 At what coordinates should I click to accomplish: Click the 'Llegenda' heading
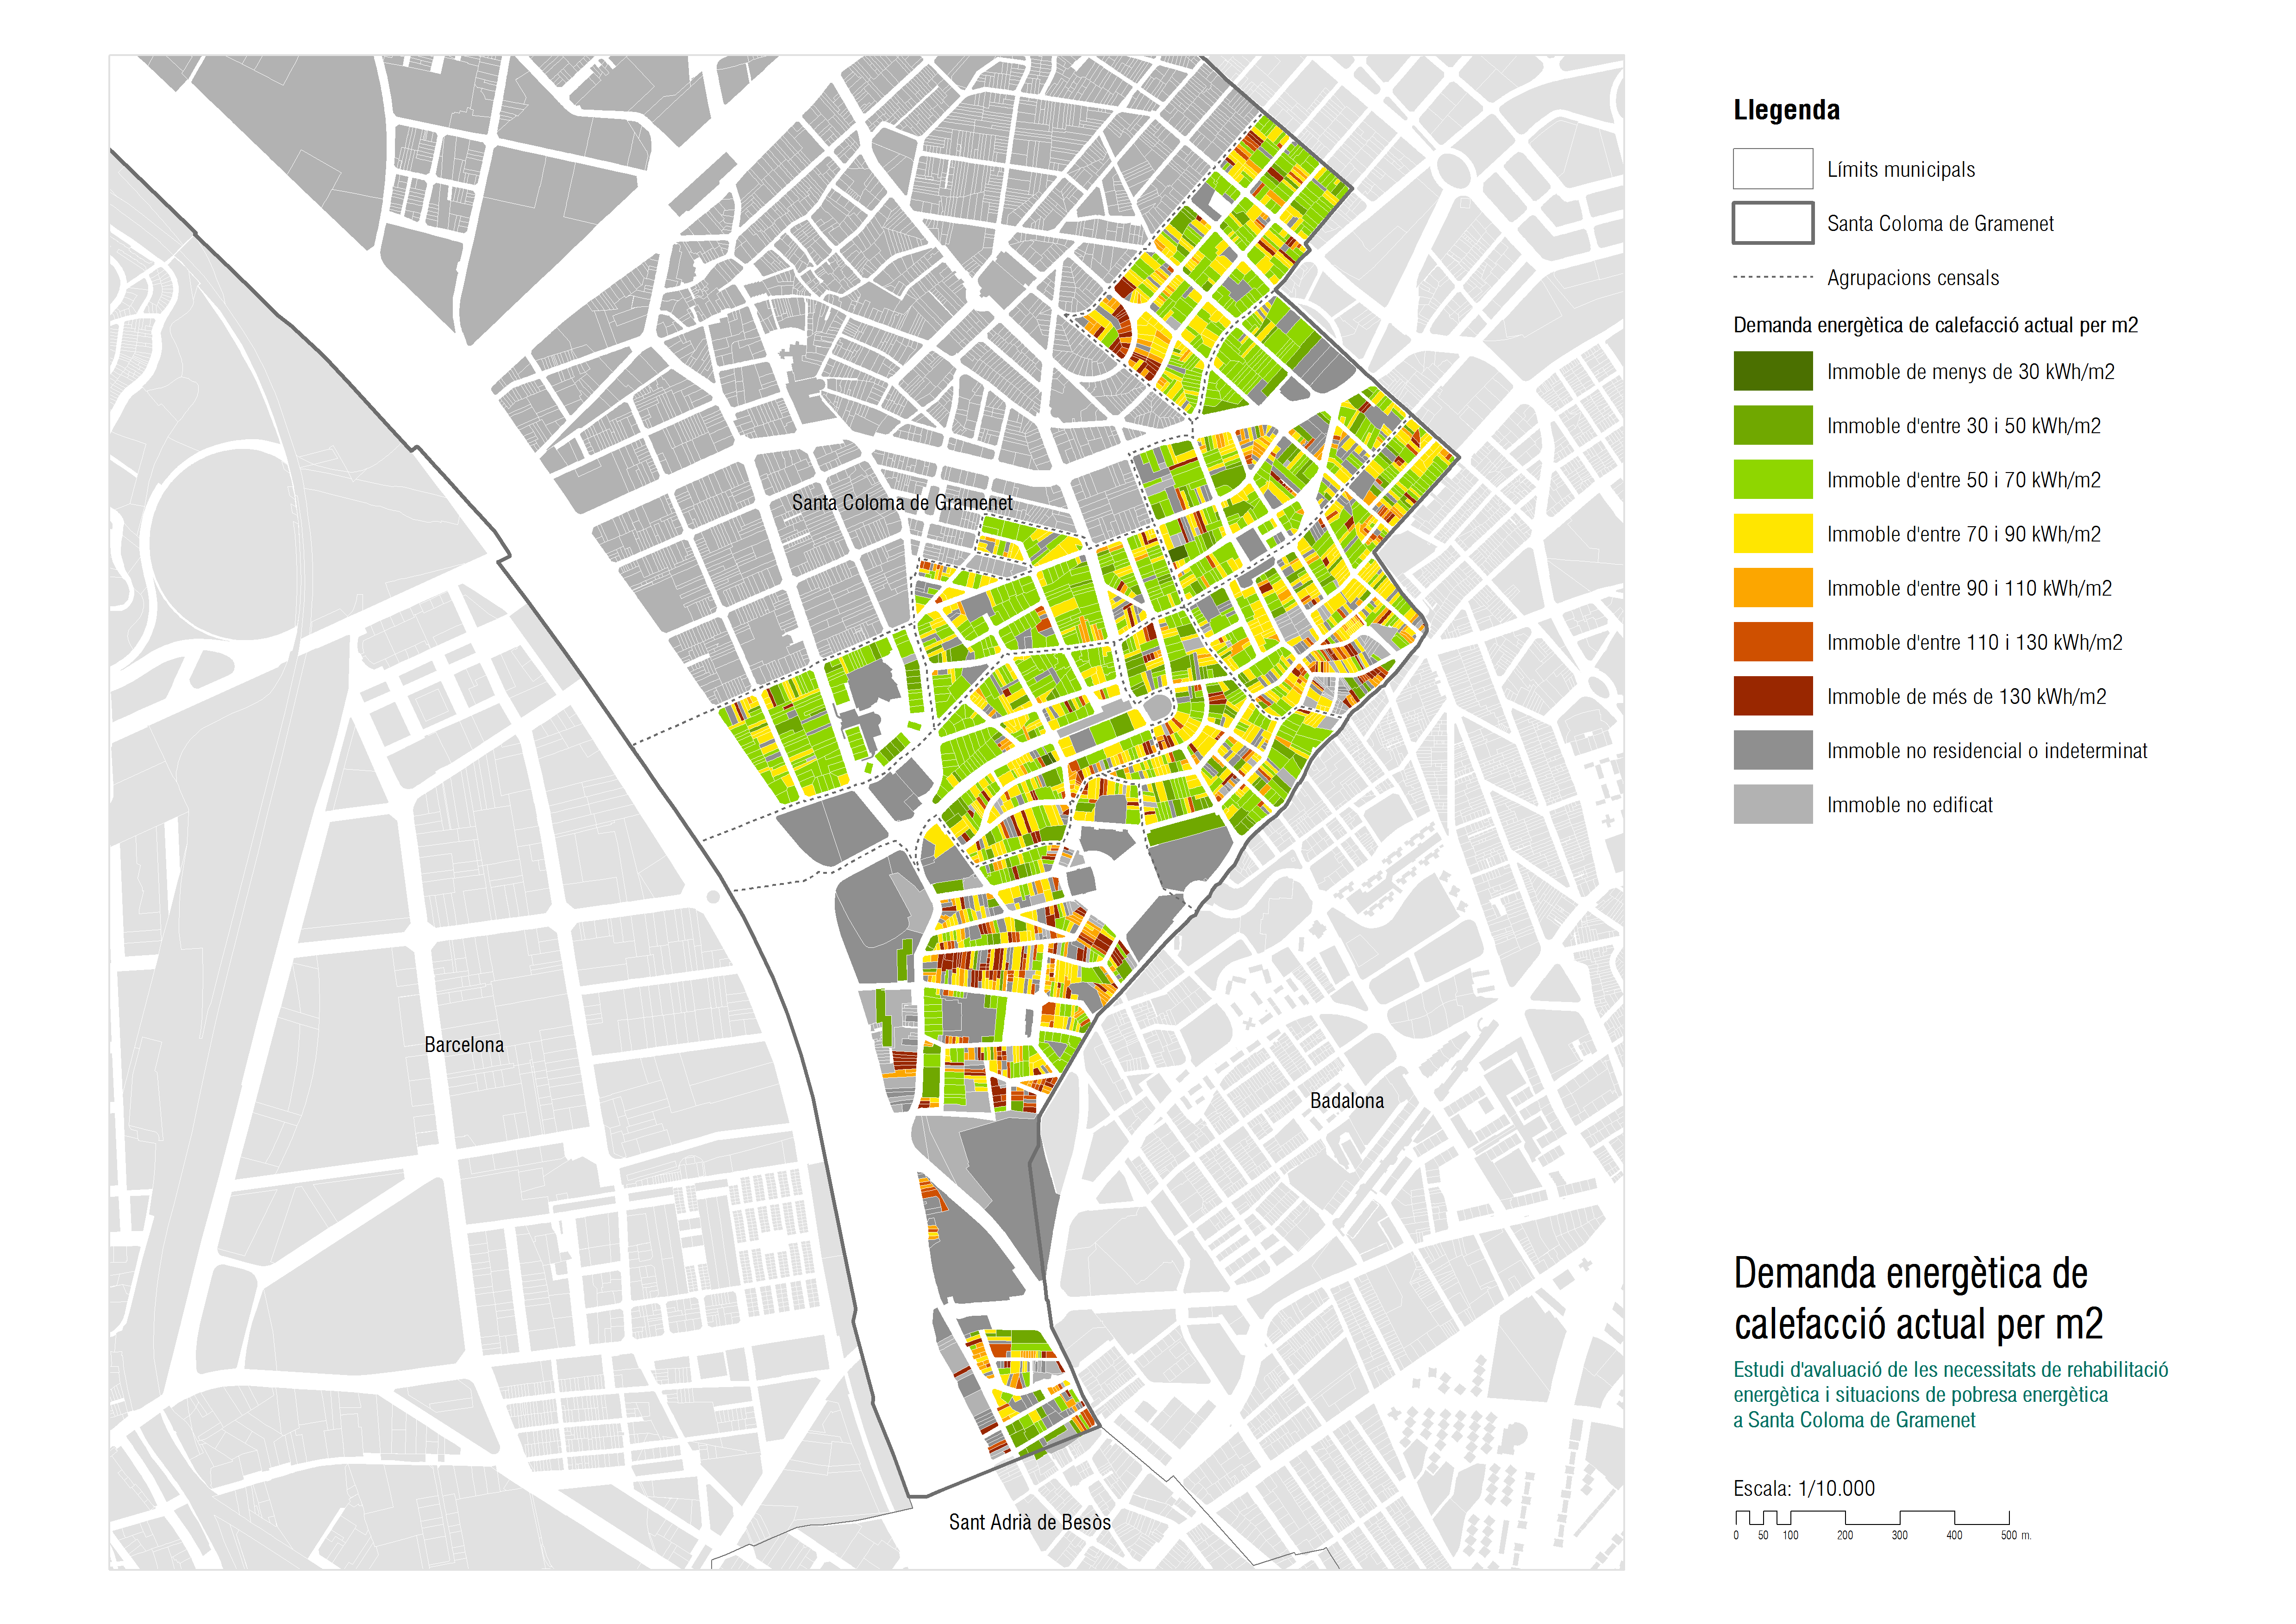[1786, 110]
